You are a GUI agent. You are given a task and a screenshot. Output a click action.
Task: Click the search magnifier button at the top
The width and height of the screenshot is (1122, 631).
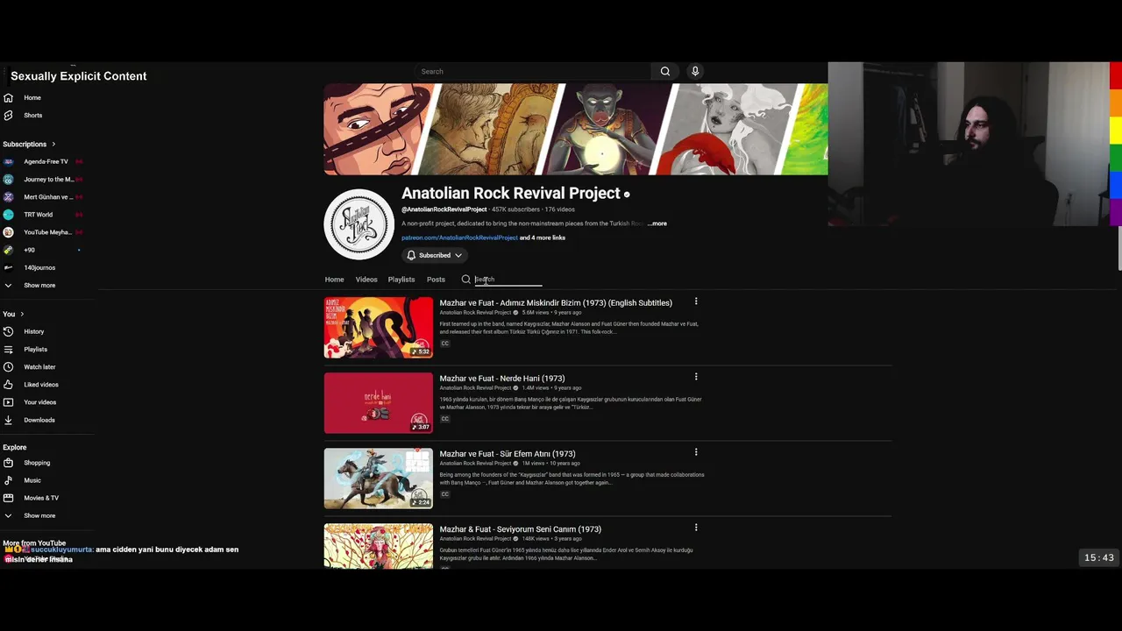tap(665, 72)
